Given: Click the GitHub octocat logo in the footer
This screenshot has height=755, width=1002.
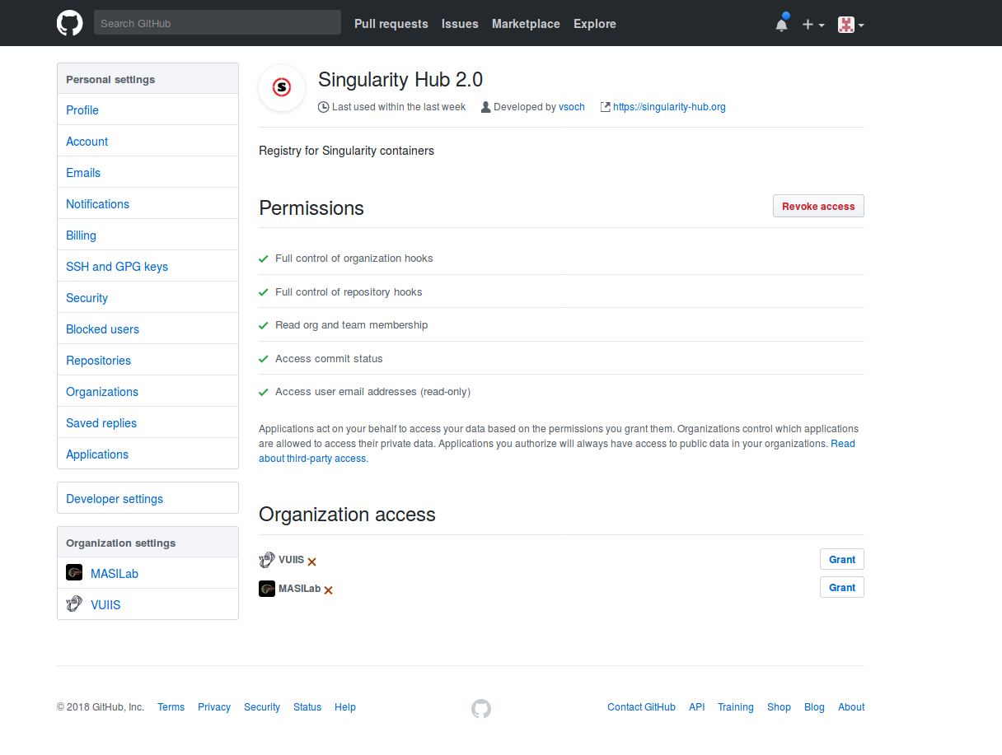Looking at the screenshot, I should pos(481,708).
